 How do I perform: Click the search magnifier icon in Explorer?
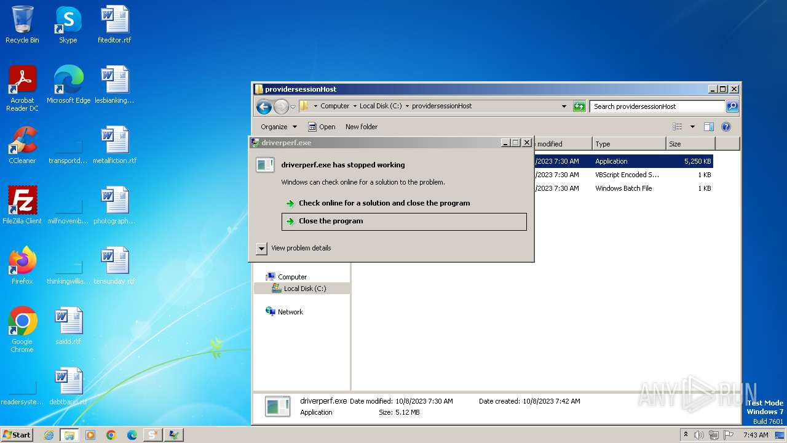coord(732,106)
